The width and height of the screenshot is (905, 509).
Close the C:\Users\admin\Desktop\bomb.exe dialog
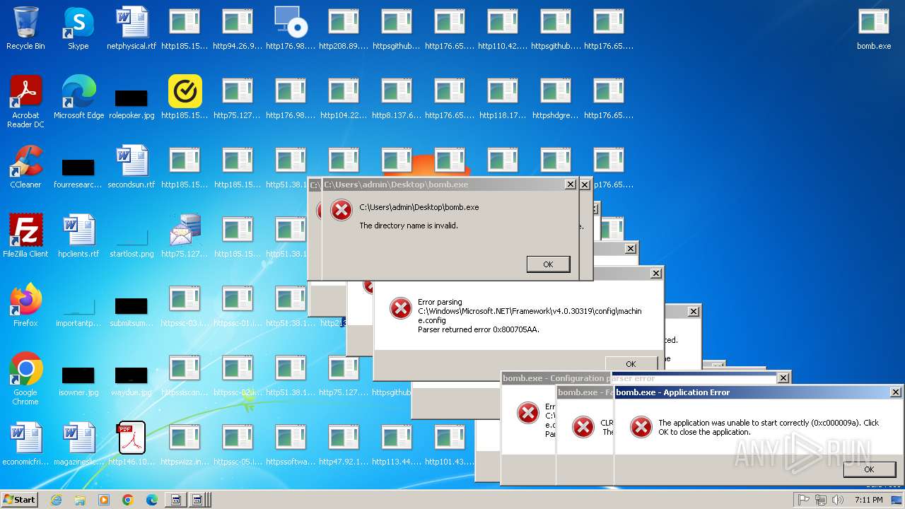click(x=571, y=185)
